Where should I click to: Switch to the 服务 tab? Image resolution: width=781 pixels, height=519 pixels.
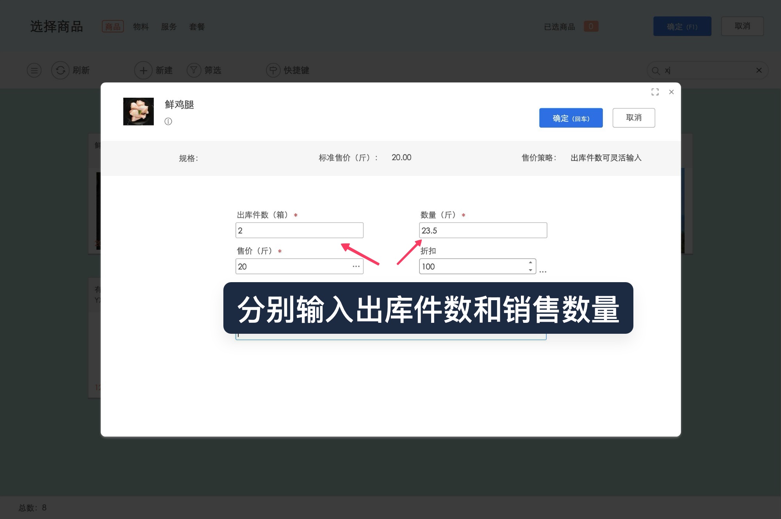click(169, 27)
